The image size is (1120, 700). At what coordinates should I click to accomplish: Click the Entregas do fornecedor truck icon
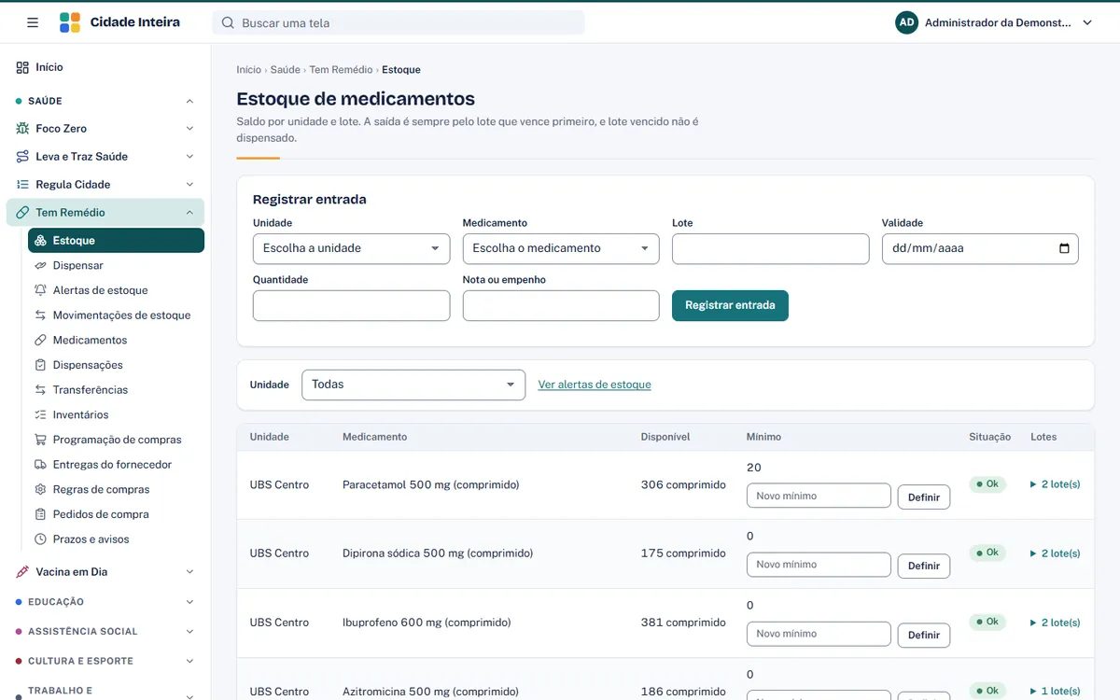pyautogui.click(x=40, y=465)
